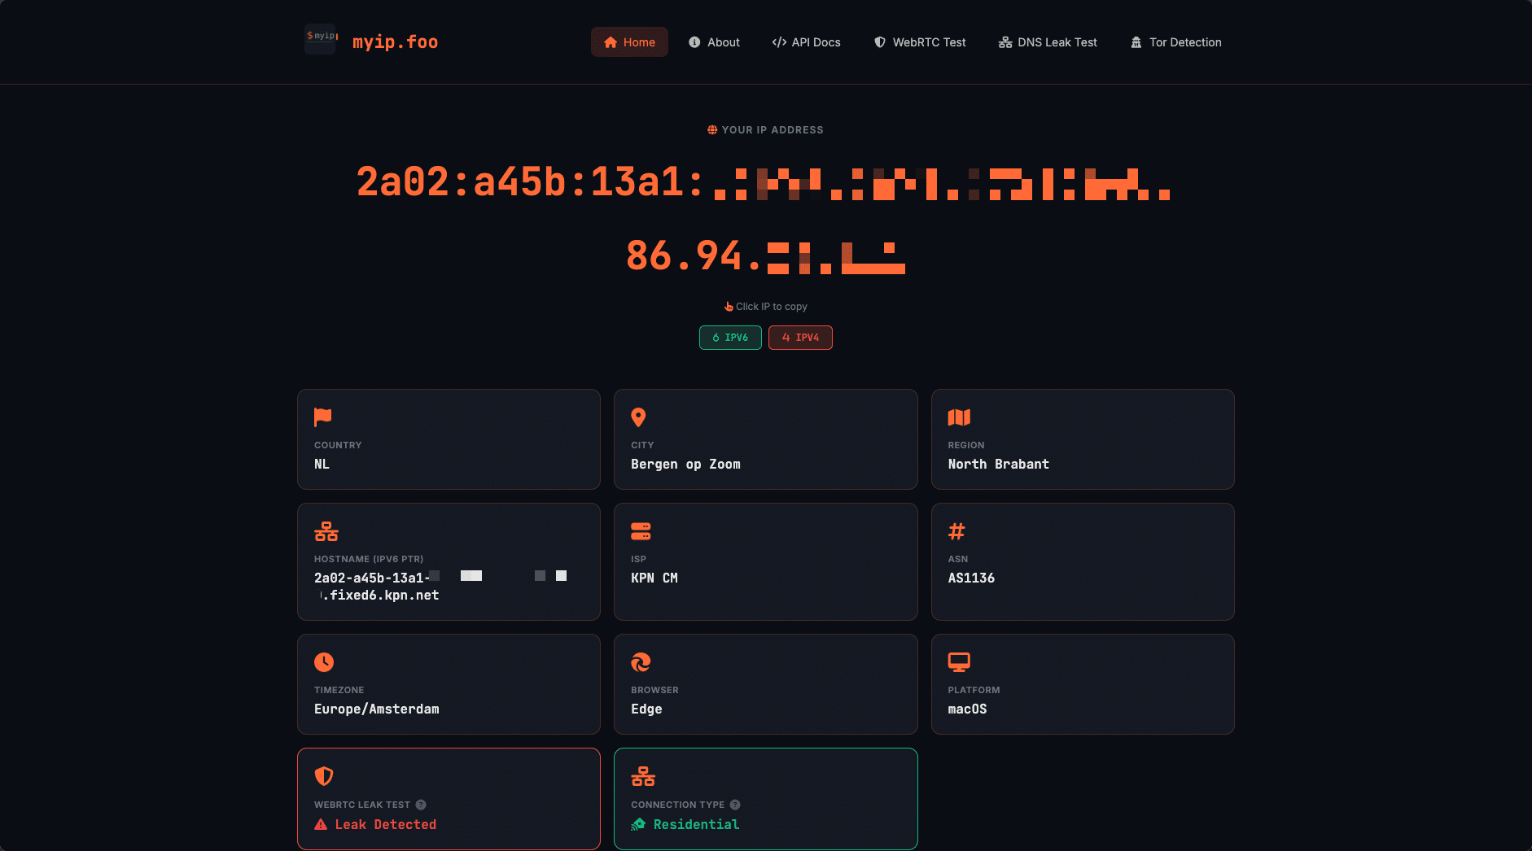Click the Bergen op Zoom city value
1532x851 pixels.
(685, 465)
